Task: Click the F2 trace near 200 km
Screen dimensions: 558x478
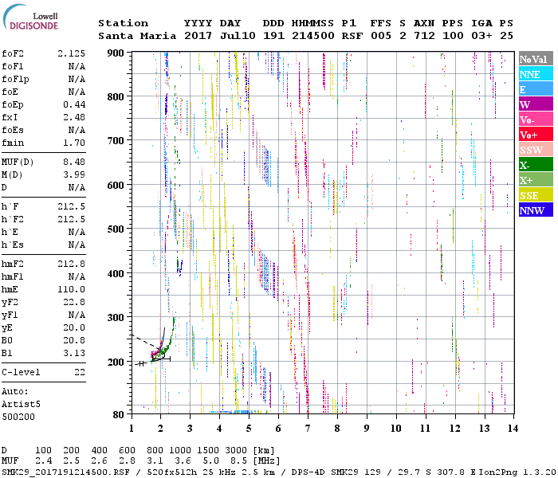Action: [159, 351]
